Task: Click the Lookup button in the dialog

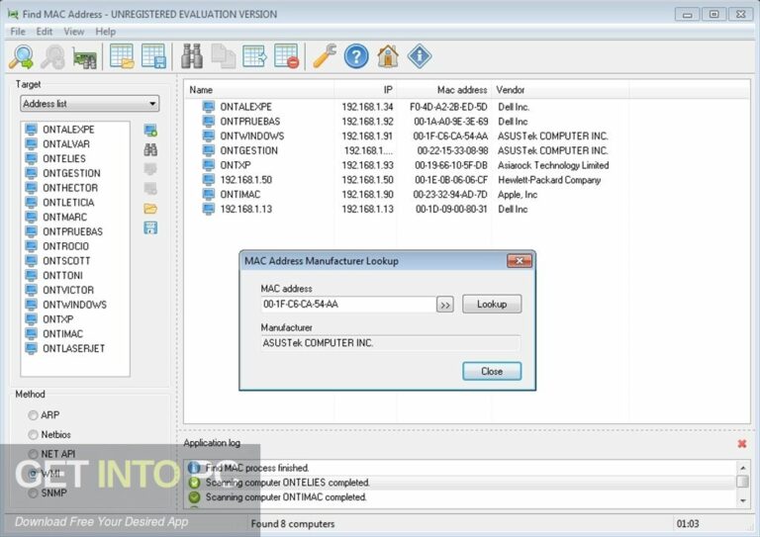Action: click(492, 304)
